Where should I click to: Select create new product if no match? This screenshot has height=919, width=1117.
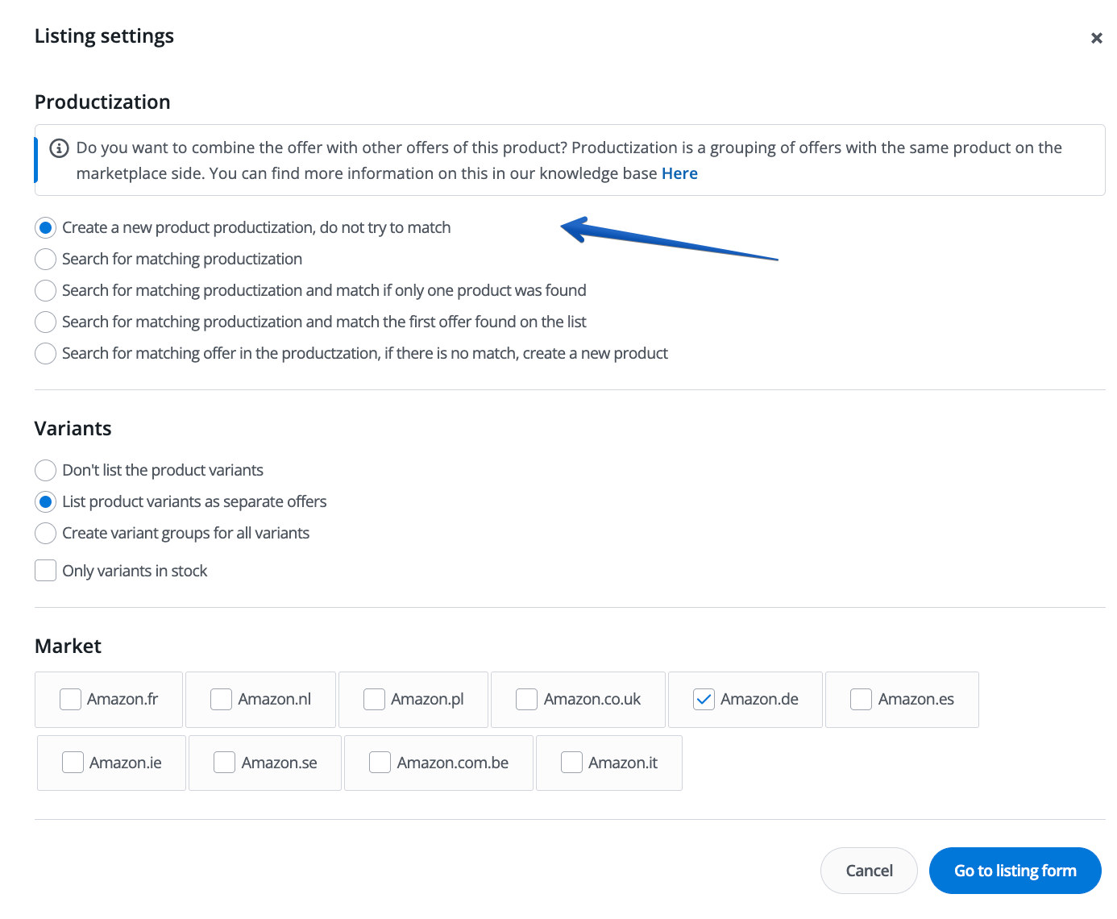pos(46,354)
